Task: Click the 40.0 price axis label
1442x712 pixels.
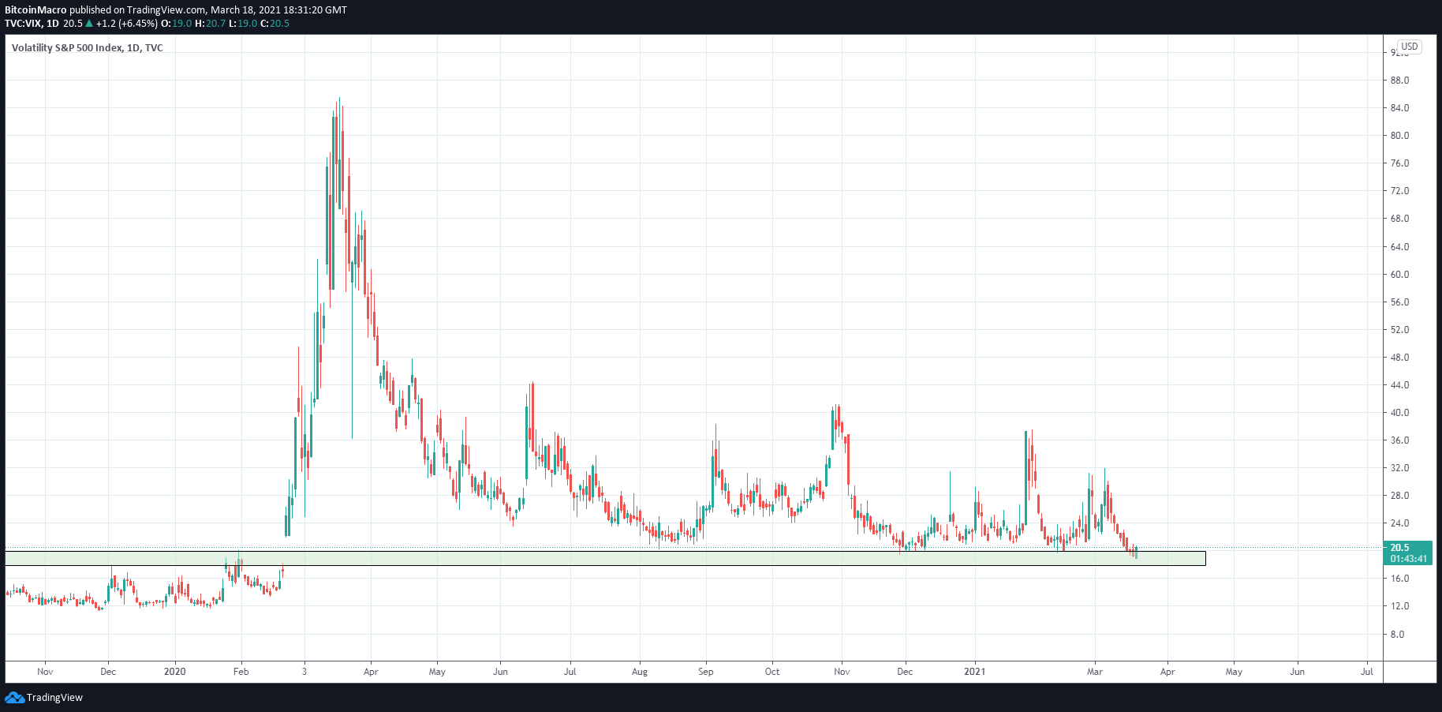Action: click(1399, 413)
